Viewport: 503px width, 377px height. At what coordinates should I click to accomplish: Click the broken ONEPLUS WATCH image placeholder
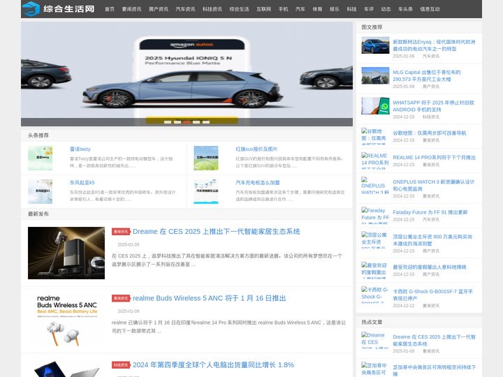[x=375, y=185]
